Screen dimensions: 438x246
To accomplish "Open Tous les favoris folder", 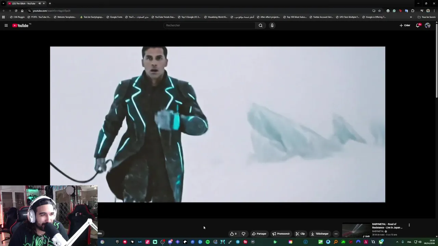I will [x=427, y=17].
